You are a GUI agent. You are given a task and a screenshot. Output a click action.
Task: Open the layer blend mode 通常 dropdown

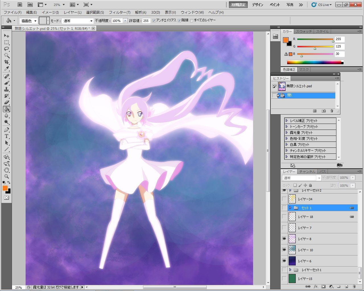(x=301, y=178)
